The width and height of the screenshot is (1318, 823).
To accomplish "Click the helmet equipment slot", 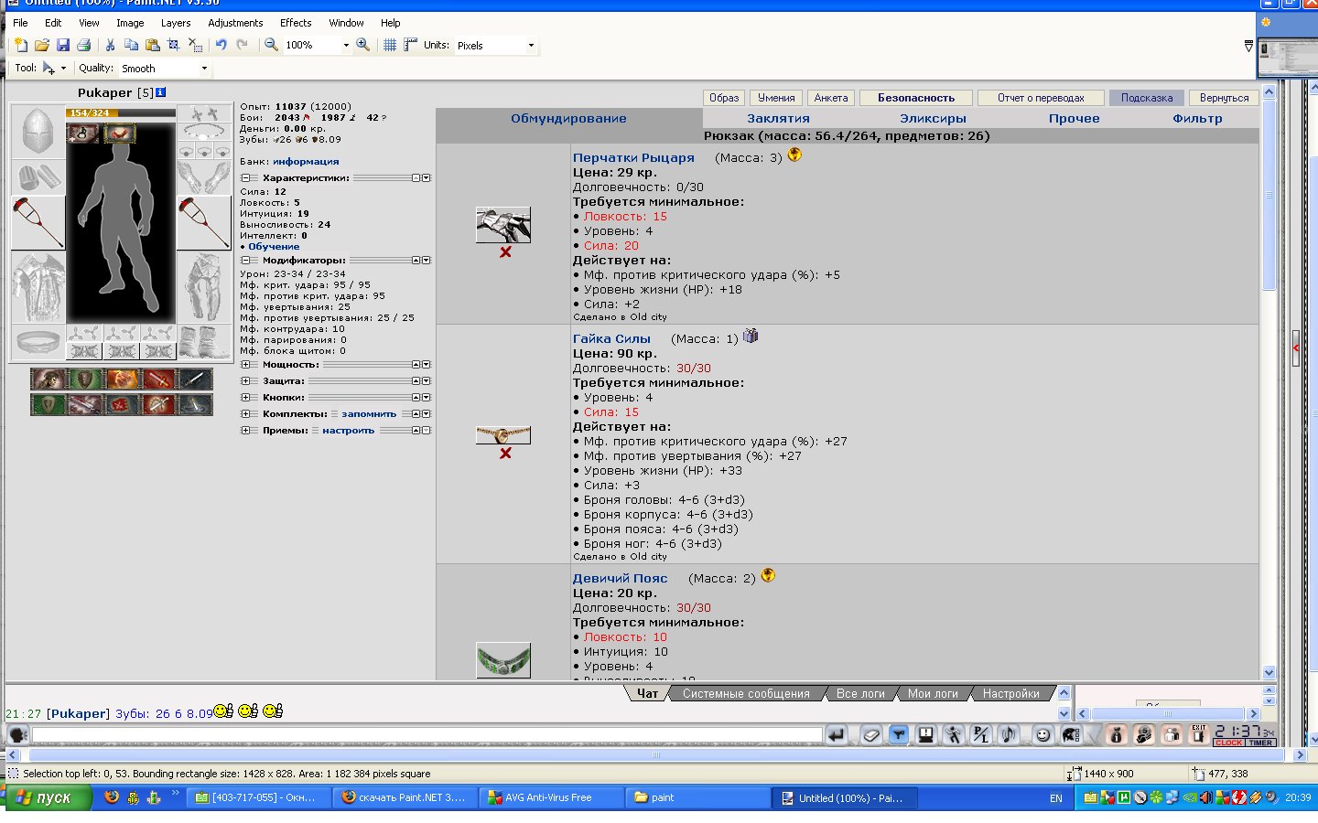I will 38,132.
